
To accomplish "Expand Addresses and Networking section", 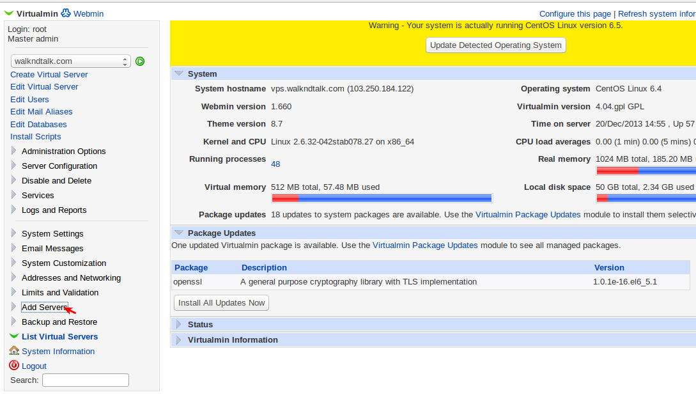I will 71,277.
